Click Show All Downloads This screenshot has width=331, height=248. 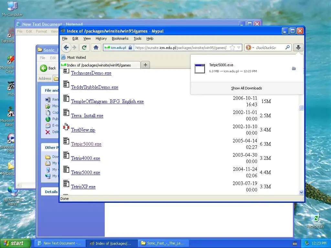tap(246, 88)
